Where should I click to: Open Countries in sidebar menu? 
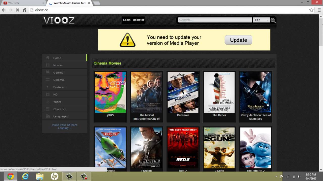click(65, 109)
